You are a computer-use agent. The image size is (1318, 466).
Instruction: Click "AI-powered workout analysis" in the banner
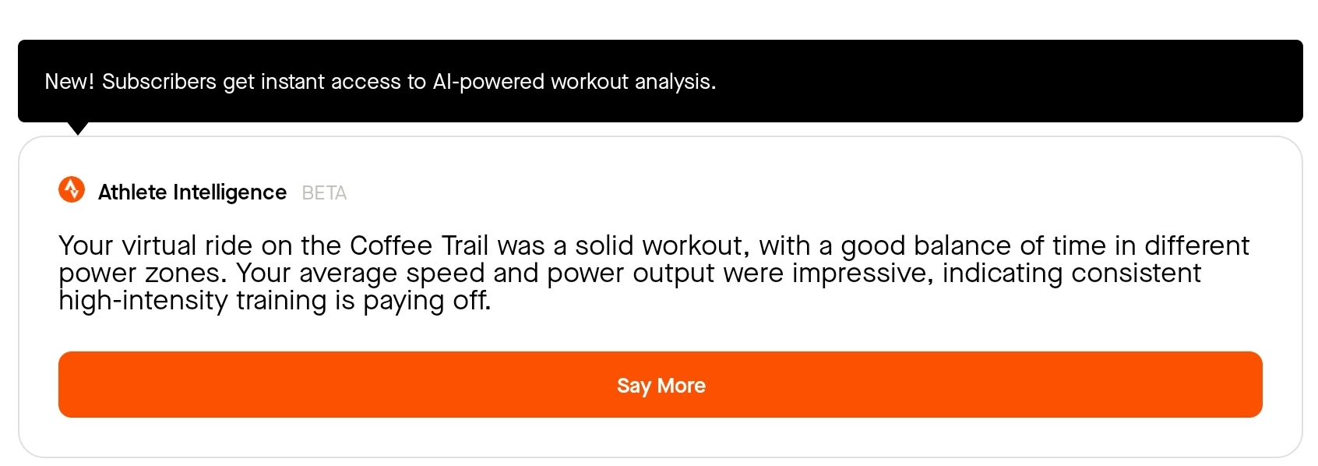[x=573, y=82]
